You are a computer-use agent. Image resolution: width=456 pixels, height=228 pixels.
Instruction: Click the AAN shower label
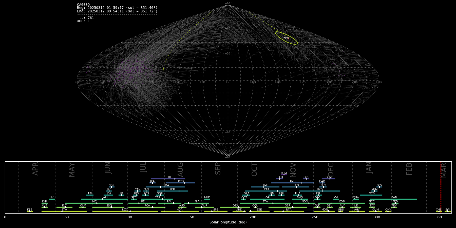[394, 198]
